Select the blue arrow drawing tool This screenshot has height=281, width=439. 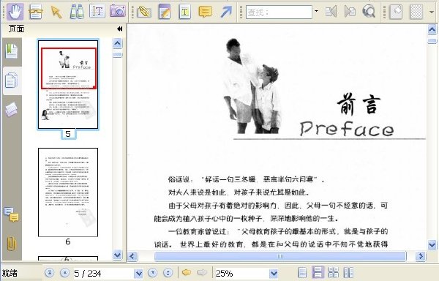(226, 12)
